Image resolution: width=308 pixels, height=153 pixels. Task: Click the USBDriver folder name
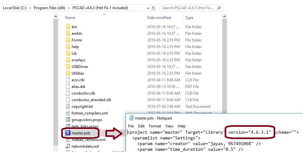coord(80,67)
